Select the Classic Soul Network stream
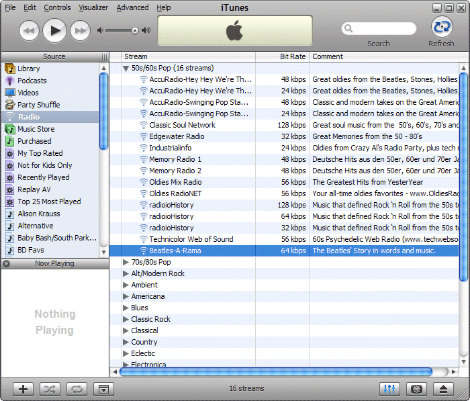The image size is (470, 401). click(182, 125)
